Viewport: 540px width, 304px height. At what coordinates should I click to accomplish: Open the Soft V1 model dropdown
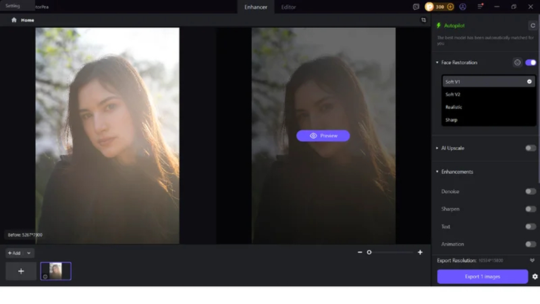(x=488, y=82)
